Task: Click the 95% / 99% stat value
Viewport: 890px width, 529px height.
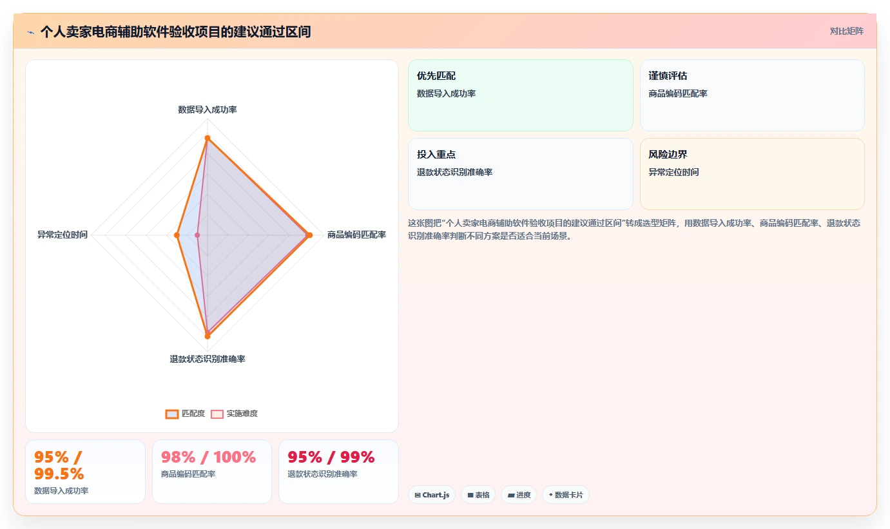Action: point(331,457)
